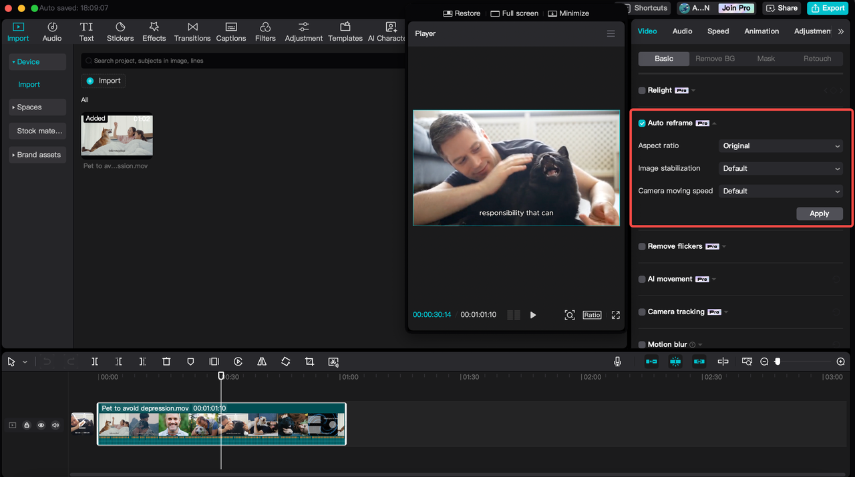Select the Mask sub-tab

pyautogui.click(x=766, y=59)
